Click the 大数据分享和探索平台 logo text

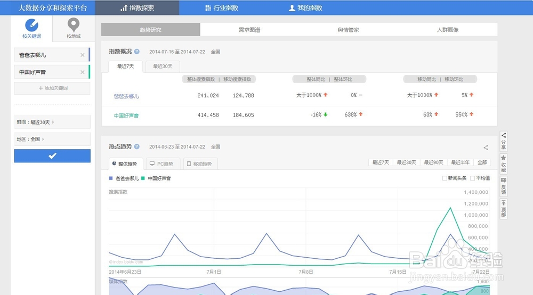pos(52,8)
